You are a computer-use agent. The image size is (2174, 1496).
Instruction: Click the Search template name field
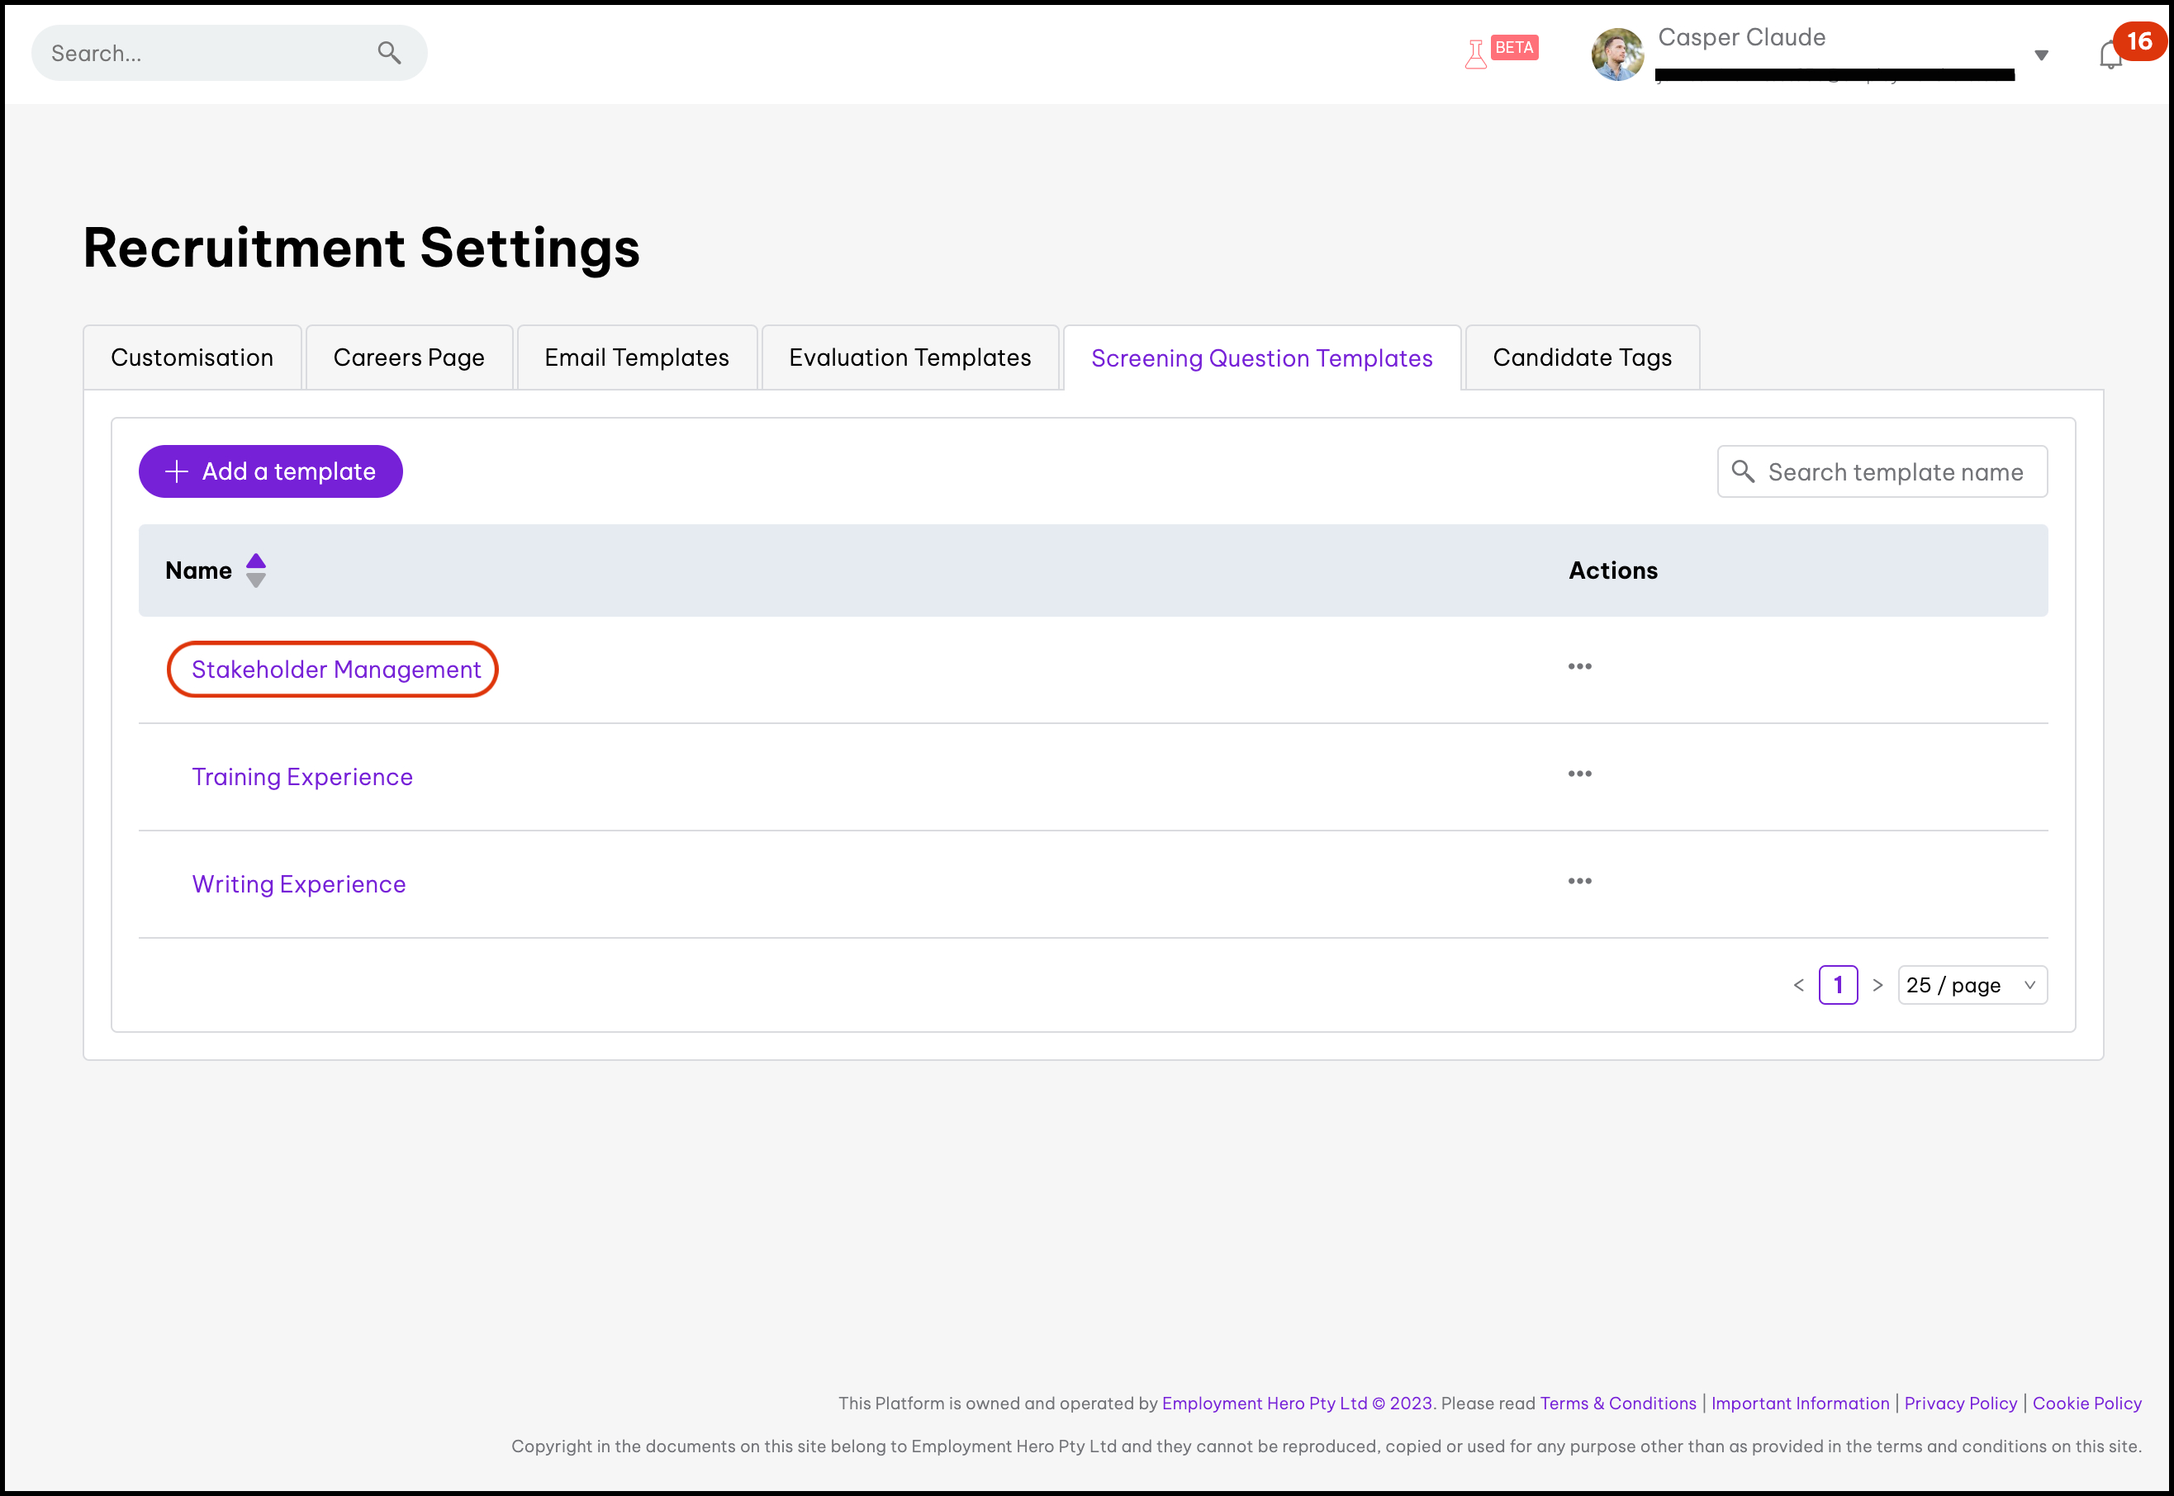[1893, 471]
